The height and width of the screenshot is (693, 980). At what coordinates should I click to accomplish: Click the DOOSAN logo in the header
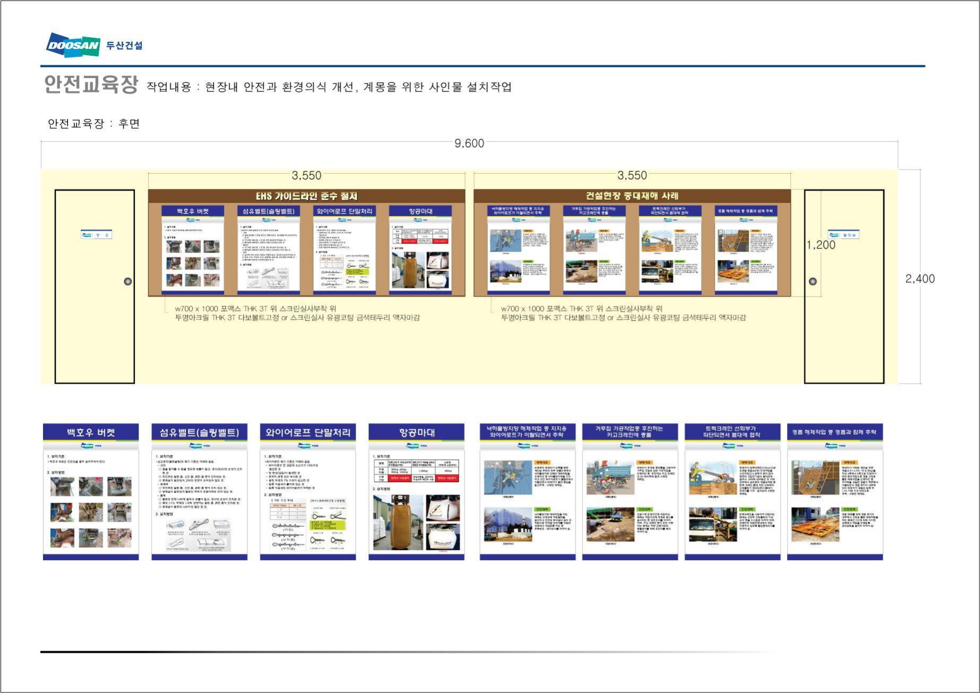(x=73, y=45)
